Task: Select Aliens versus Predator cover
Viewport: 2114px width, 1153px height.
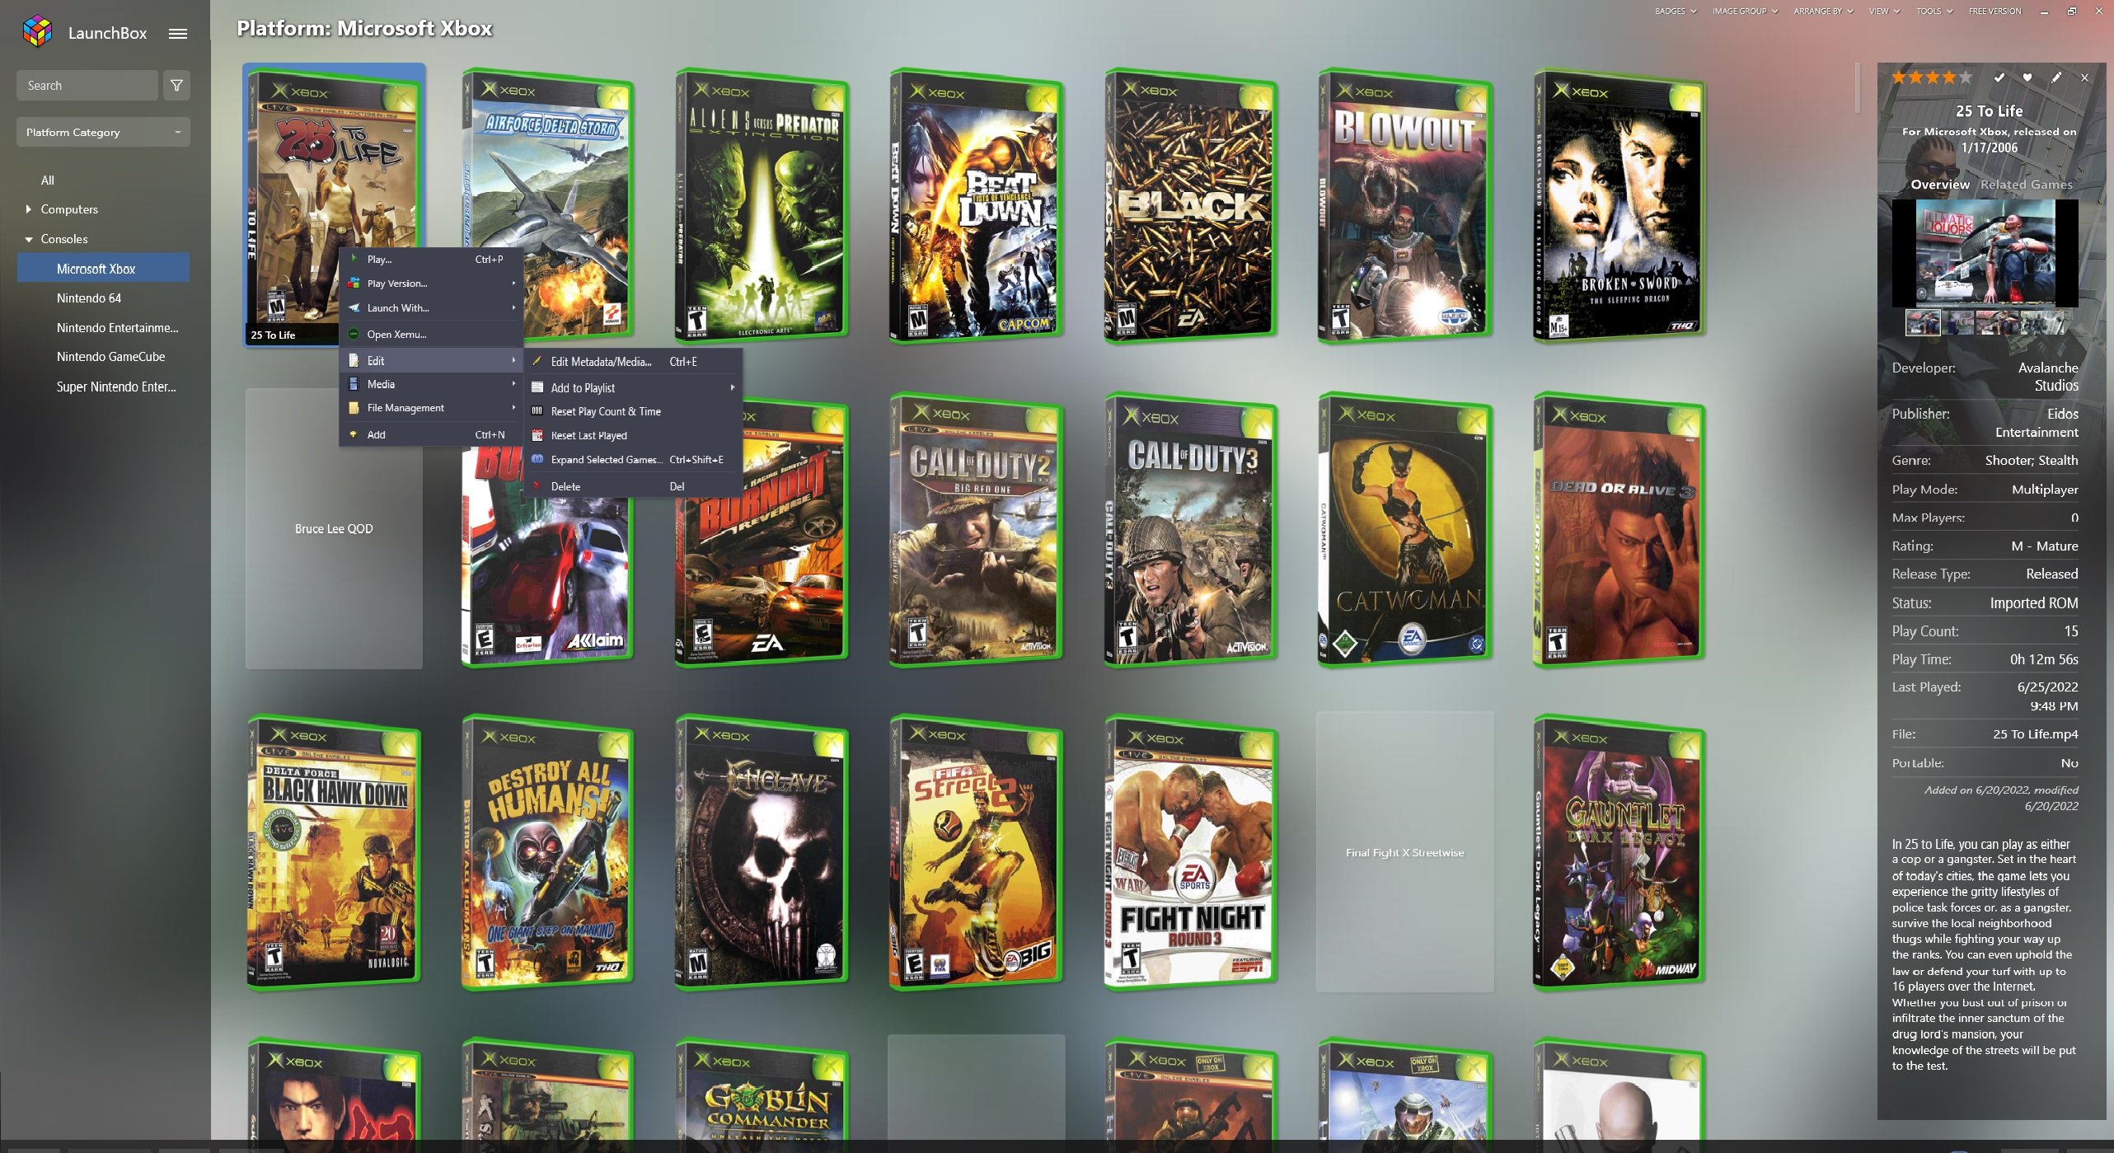Action: [762, 206]
